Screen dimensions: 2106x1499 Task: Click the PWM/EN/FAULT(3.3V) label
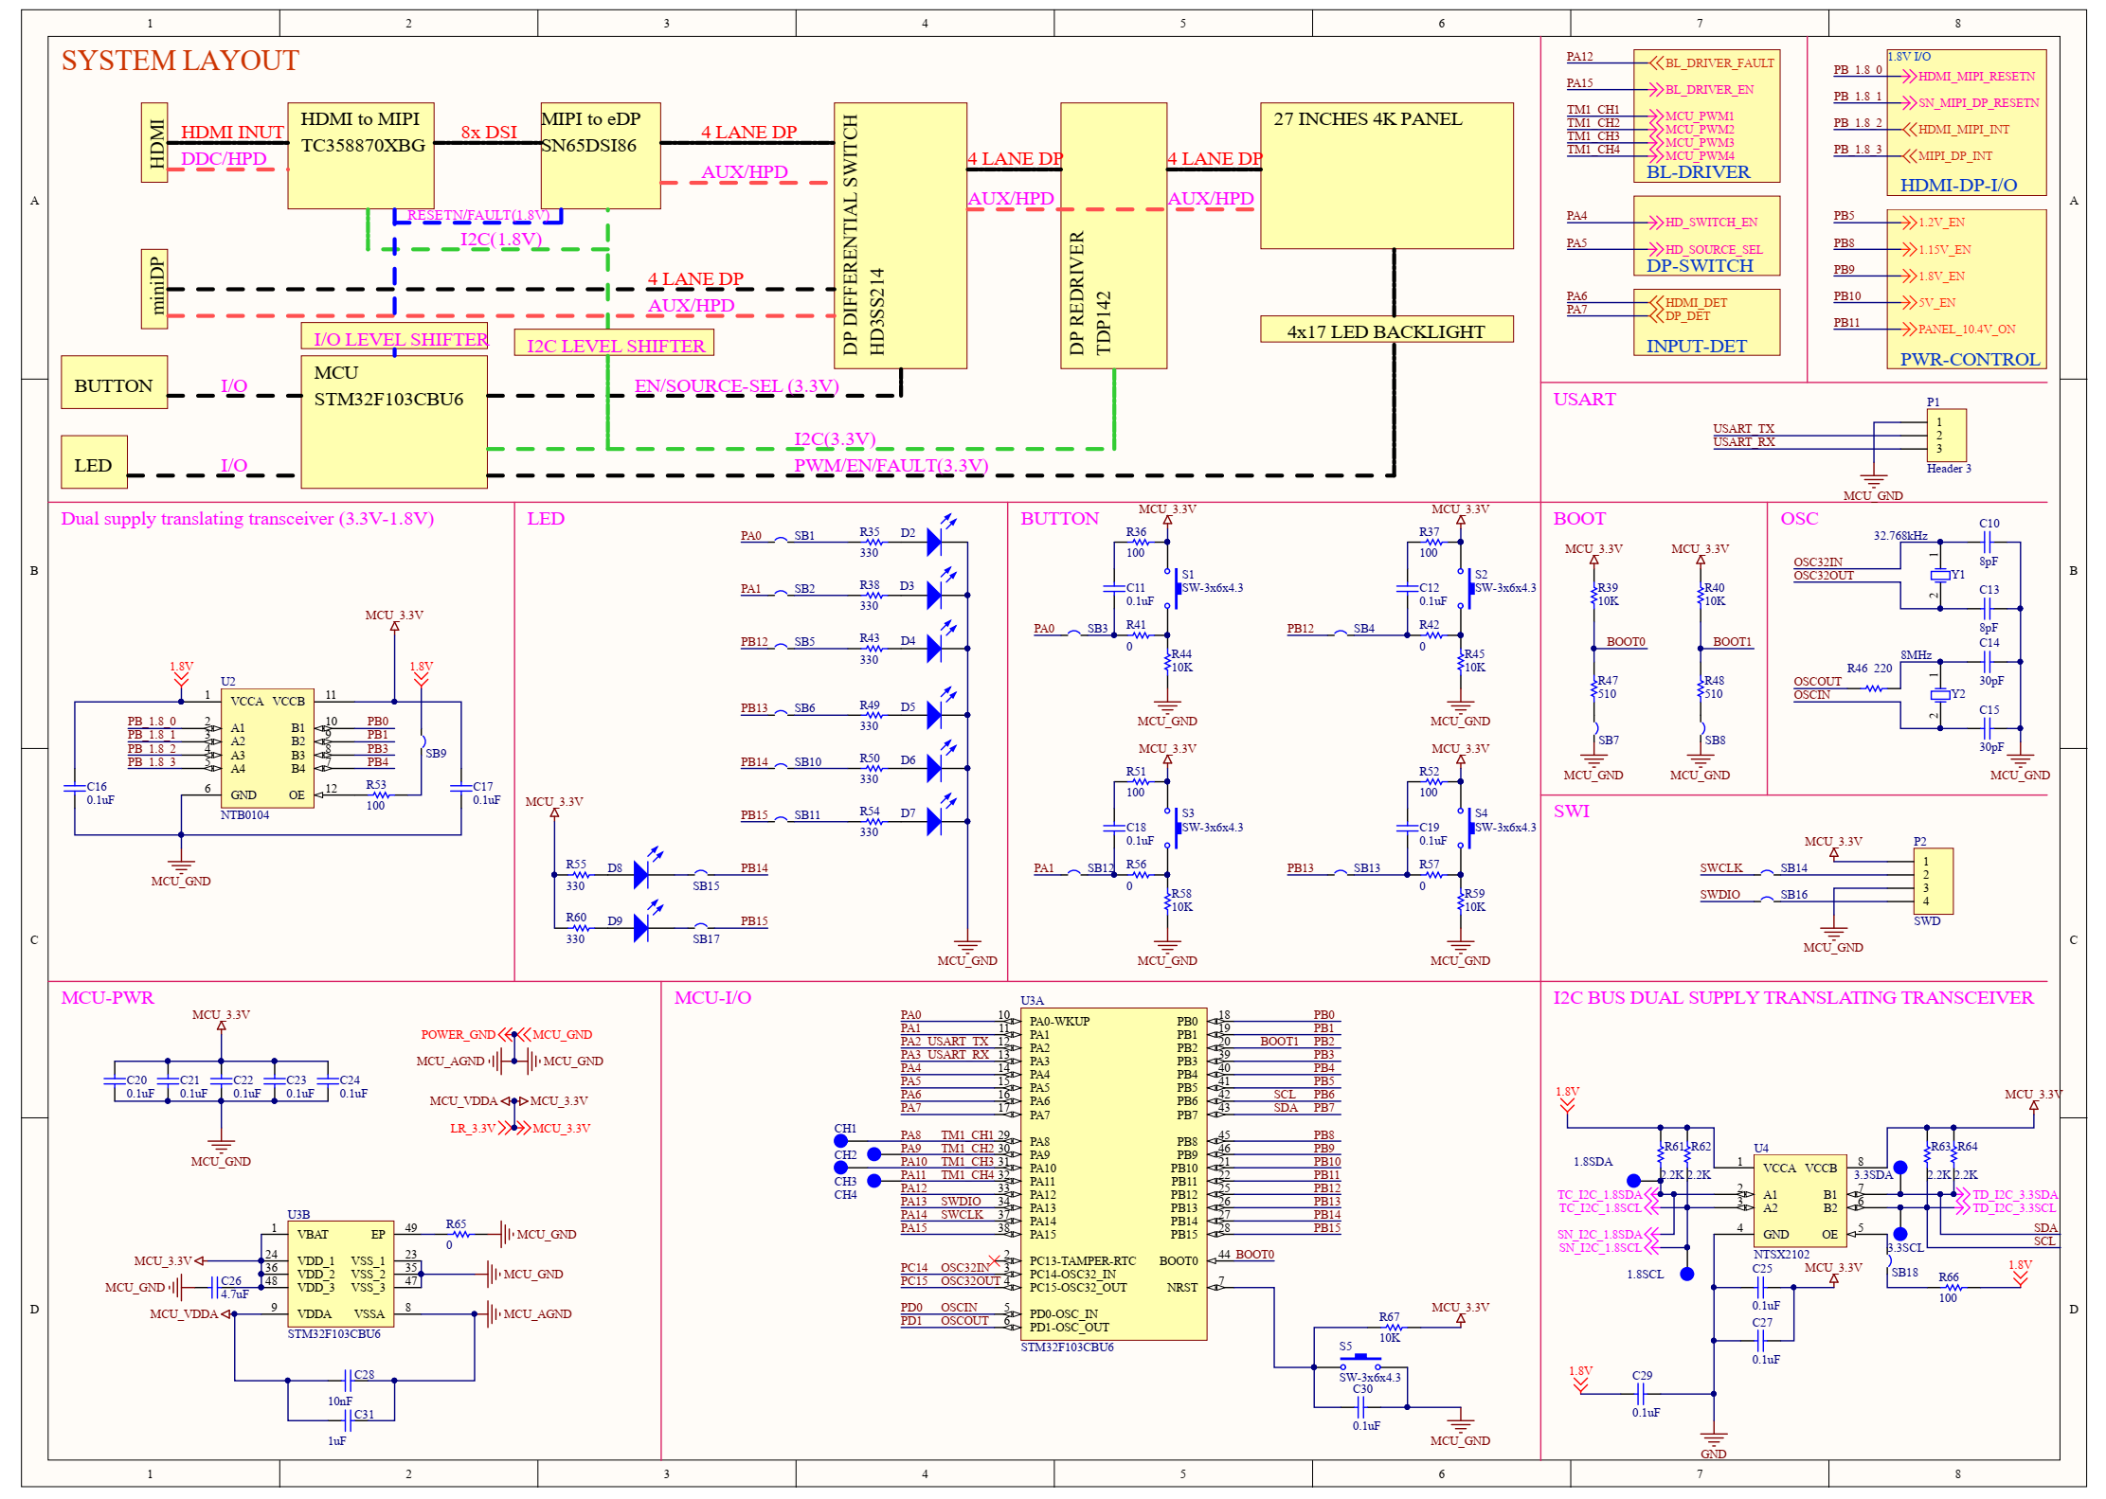coord(891,465)
